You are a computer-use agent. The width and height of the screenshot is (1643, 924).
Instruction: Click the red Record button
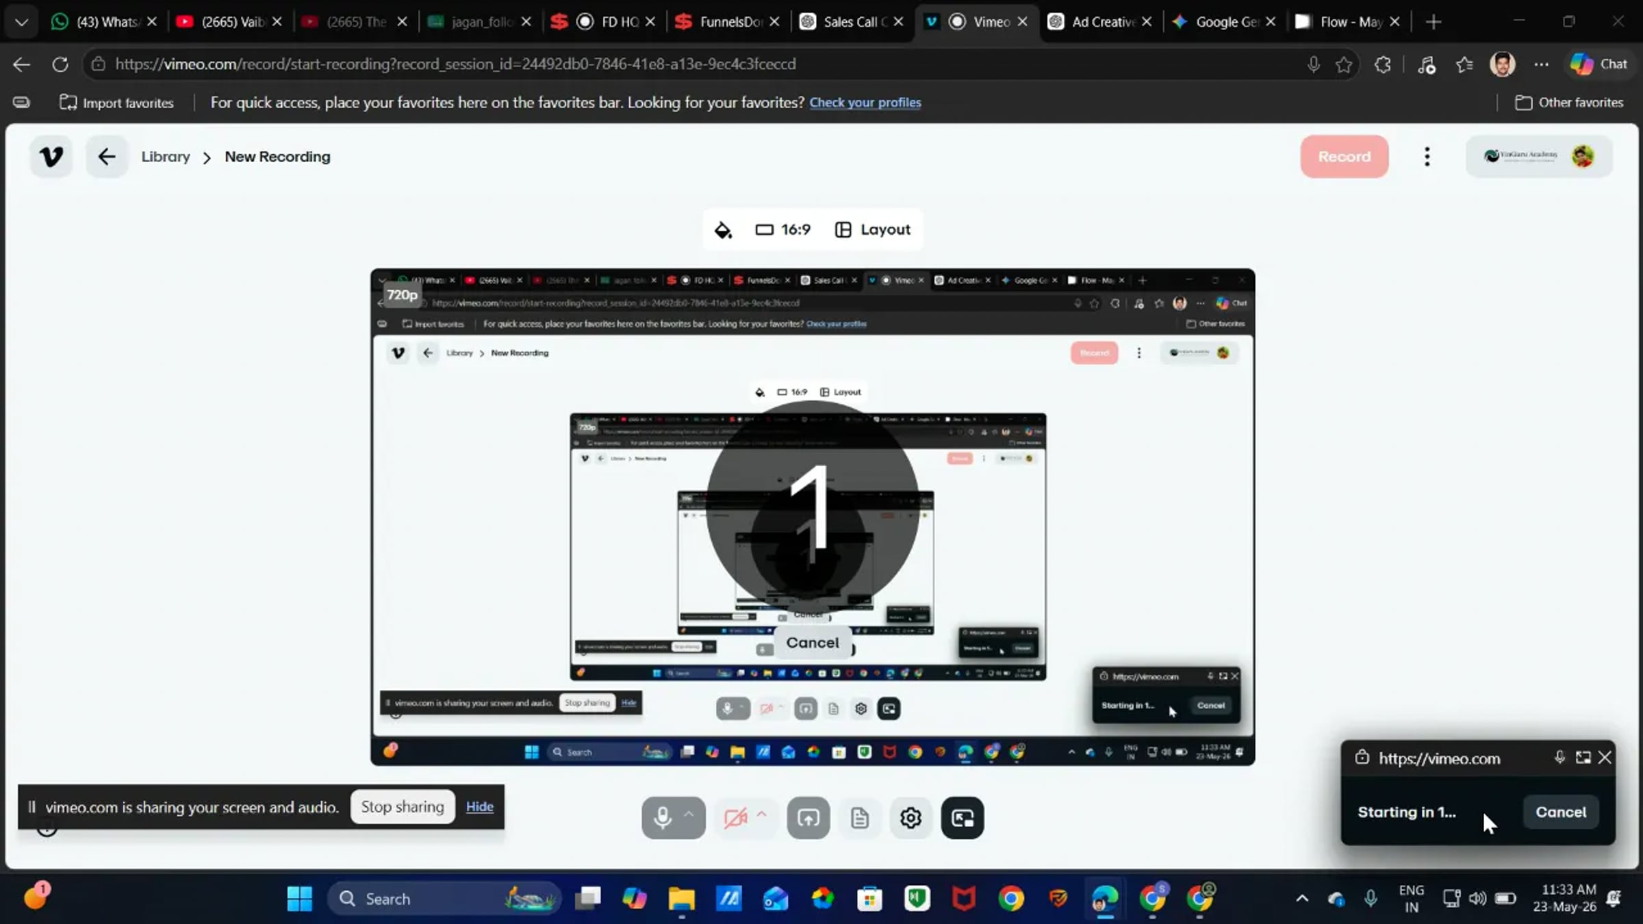click(1345, 157)
